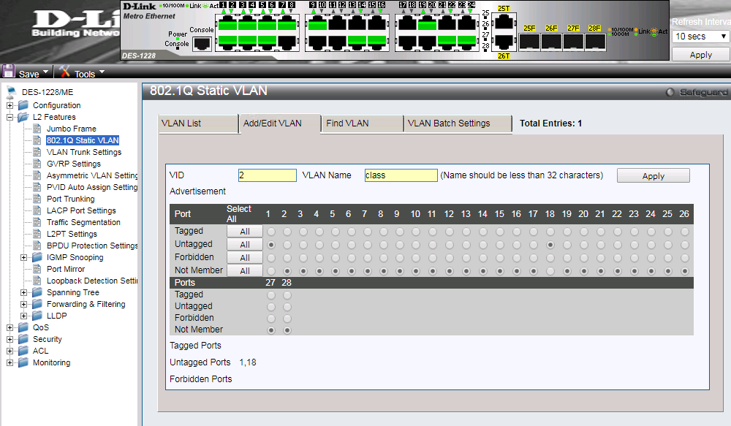Viewport: 731px width, 426px height.
Task: Expand the QoS tree node
Action: [10, 327]
